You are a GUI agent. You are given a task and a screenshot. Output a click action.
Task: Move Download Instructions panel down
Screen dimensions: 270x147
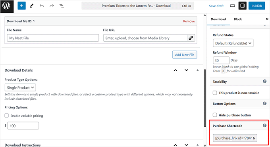[x=187, y=145]
